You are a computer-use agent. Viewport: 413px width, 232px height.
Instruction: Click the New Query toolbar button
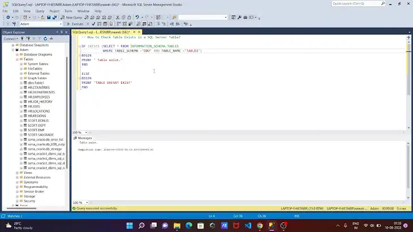pyautogui.click(x=71, y=18)
